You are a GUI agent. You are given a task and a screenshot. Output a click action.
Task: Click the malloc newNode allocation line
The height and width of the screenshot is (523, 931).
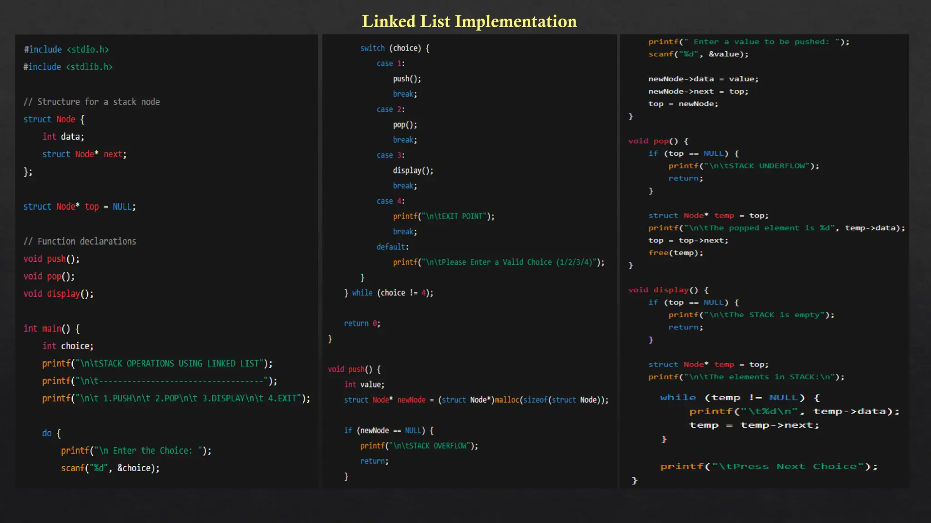pos(476,400)
